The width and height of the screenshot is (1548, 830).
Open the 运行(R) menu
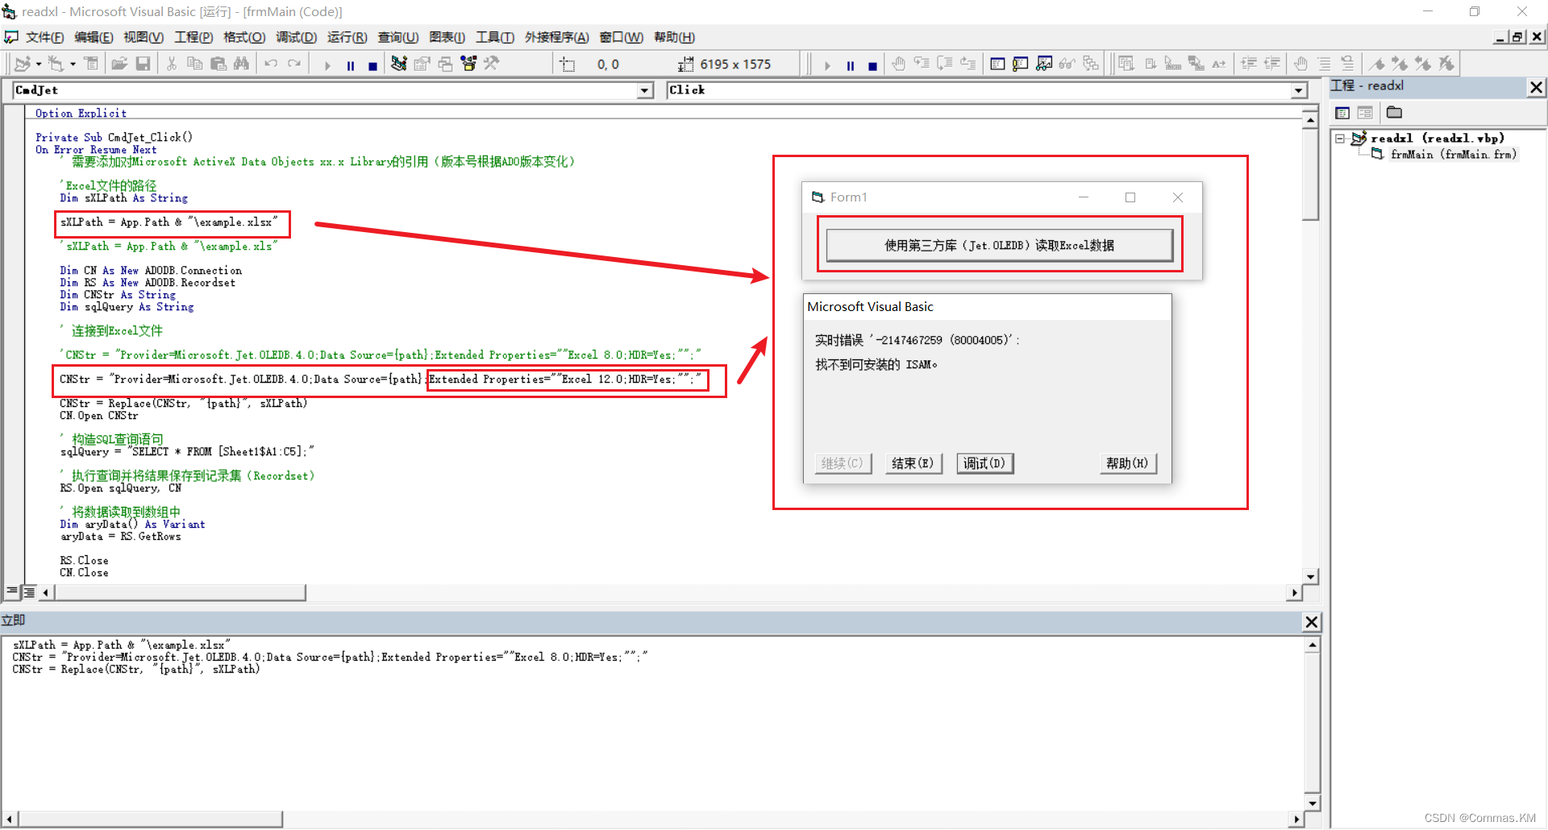(347, 37)
